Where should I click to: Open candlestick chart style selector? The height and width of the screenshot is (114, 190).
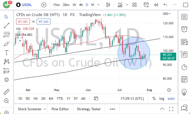tap(108, 5)
